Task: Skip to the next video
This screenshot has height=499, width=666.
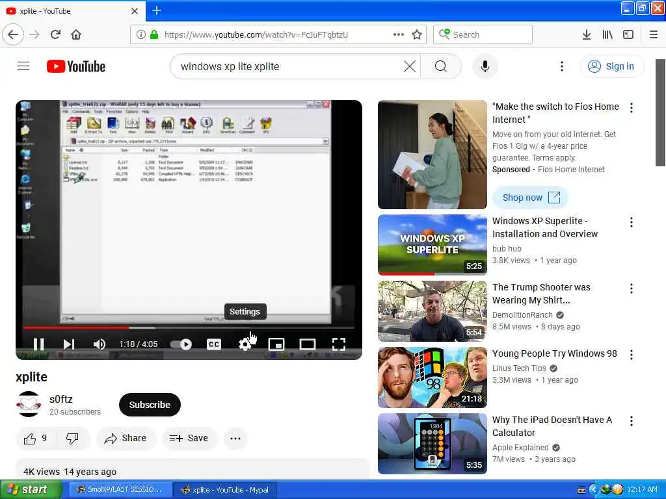Action: pos(69,344)
